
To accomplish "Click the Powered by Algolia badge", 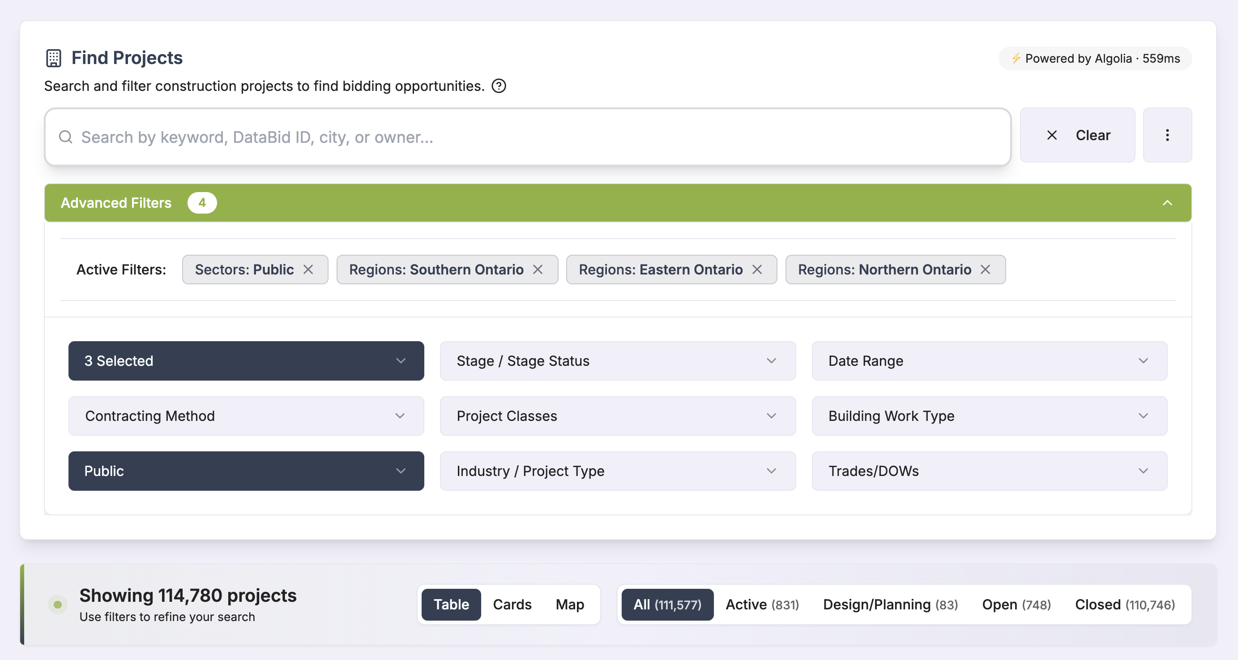I will point(1095,59).
